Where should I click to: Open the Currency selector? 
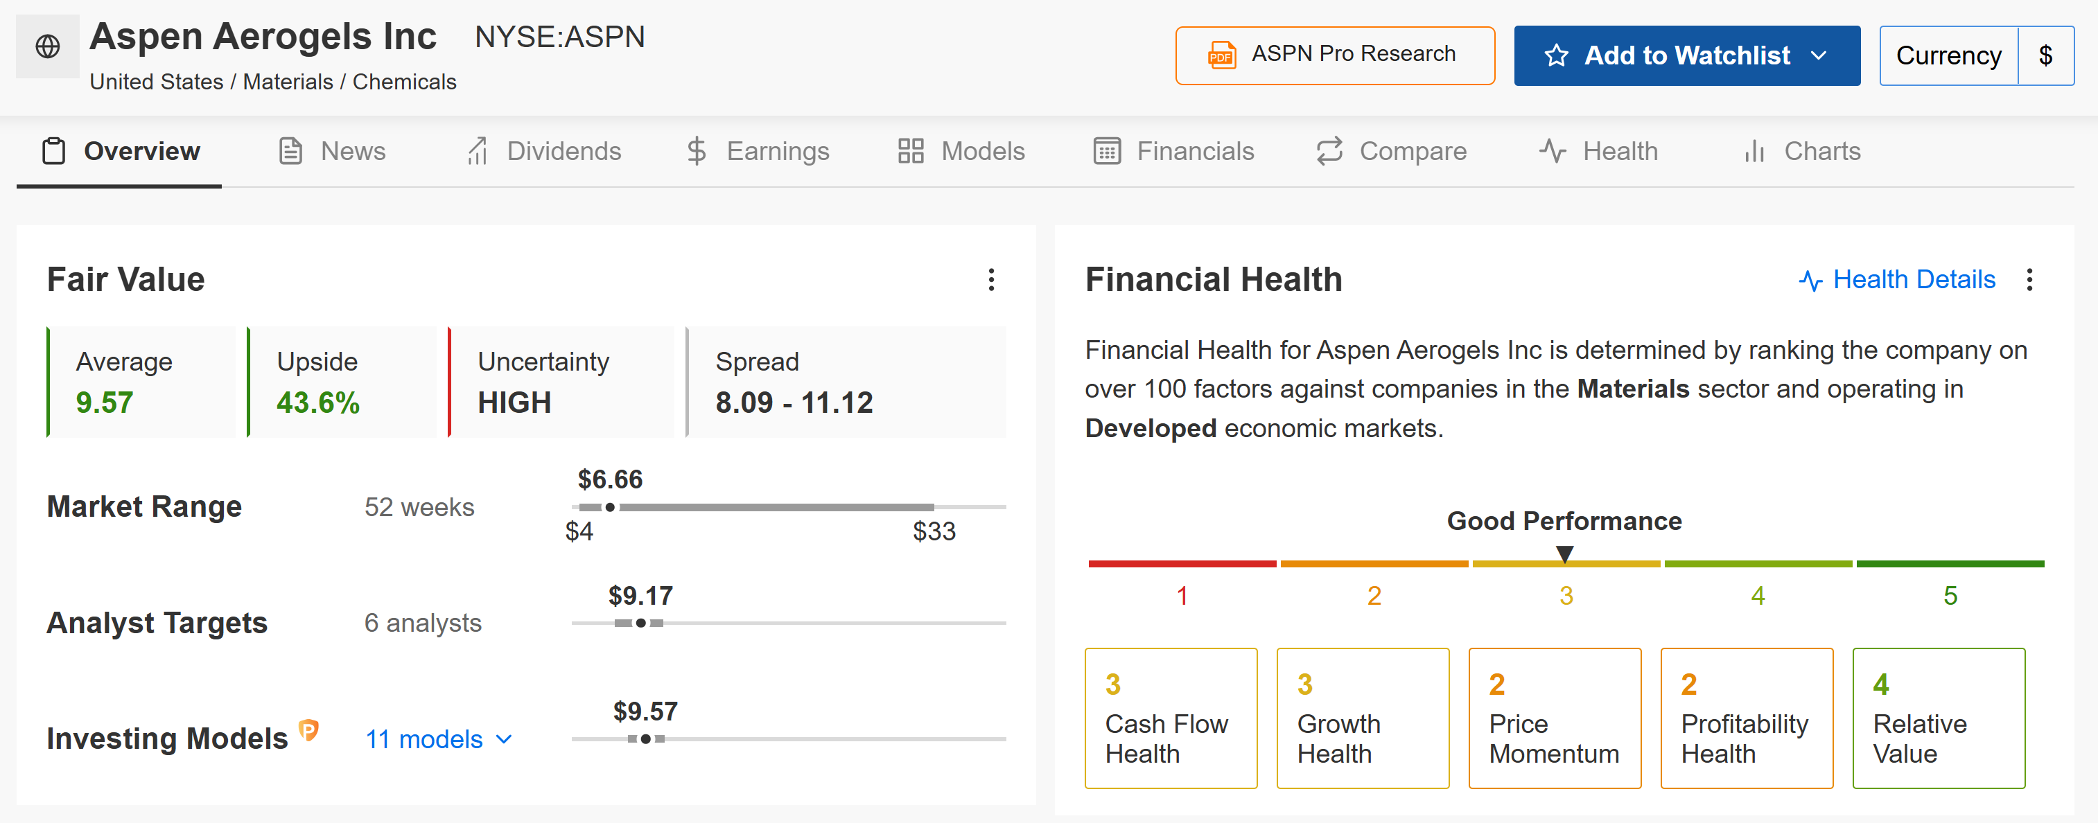pyautogui.click(x=1976, y=55)
